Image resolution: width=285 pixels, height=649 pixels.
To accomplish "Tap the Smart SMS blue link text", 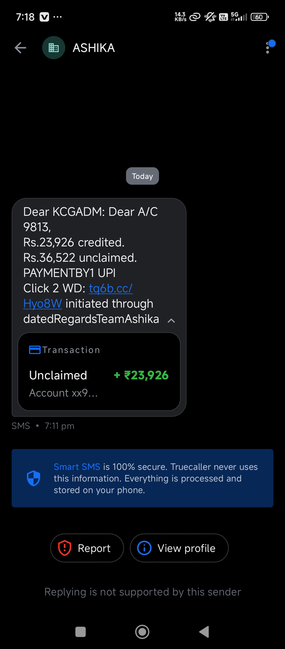I will point(77,467).
